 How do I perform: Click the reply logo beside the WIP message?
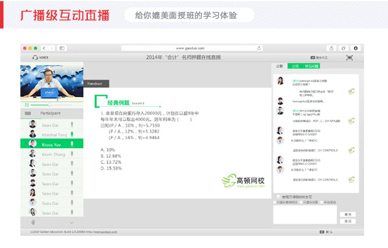click(351, 121)
